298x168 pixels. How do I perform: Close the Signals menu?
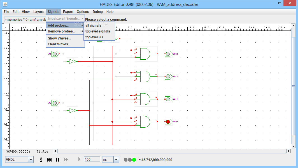53,11
